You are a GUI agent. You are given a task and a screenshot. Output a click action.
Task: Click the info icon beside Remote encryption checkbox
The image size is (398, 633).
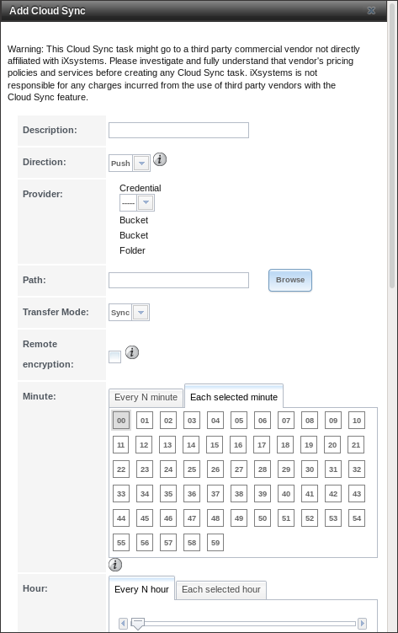(x=132, y=352)
